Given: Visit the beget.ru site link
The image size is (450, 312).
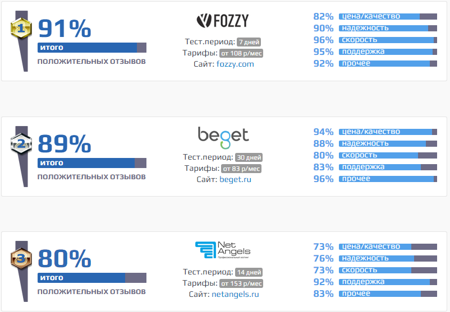Looking at the screenshot, I should 235,179.
